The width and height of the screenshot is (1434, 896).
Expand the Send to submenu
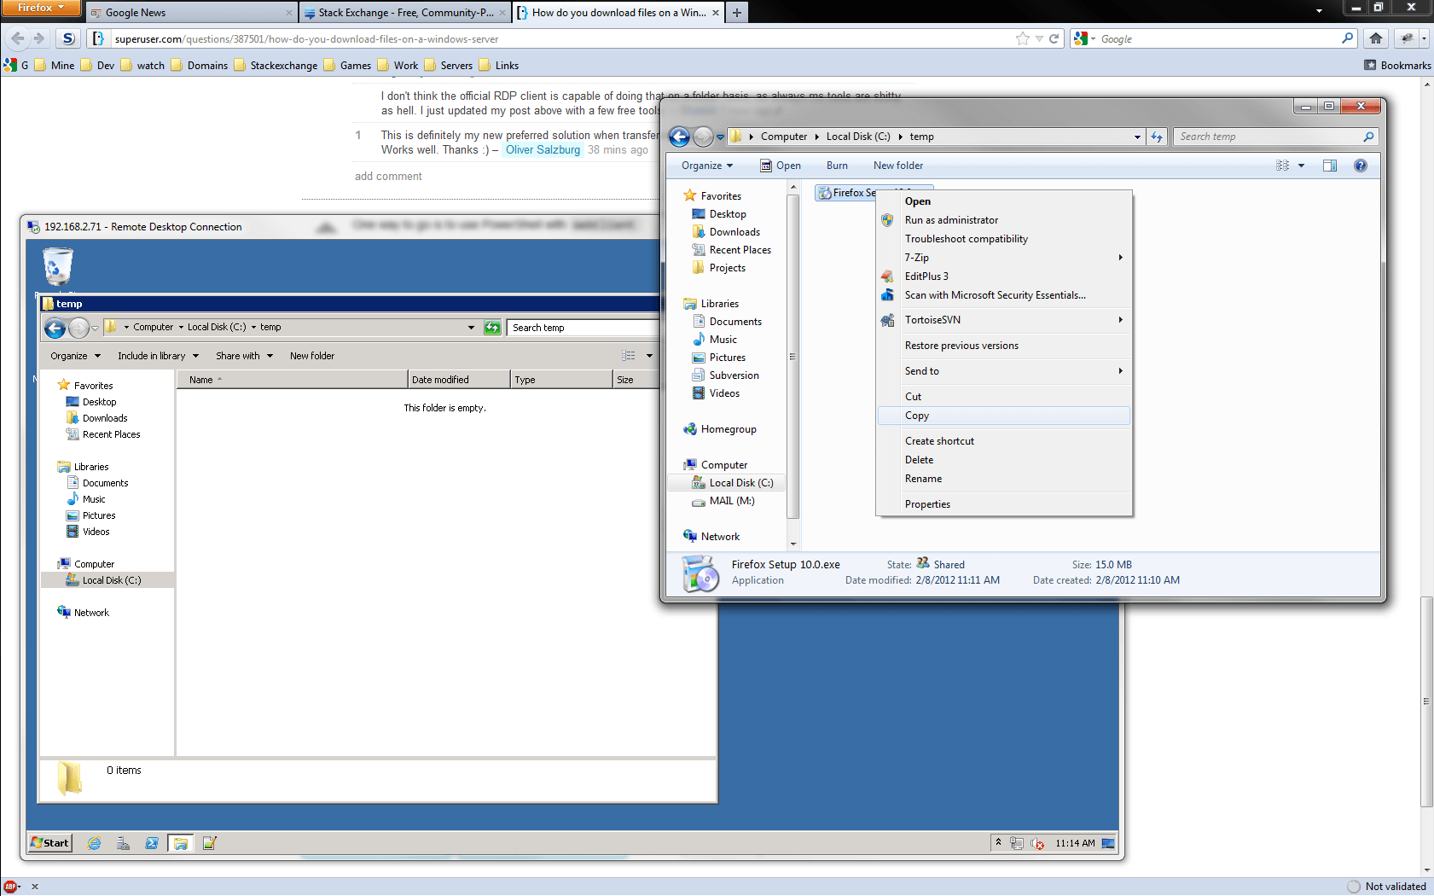pos(1003,371)
